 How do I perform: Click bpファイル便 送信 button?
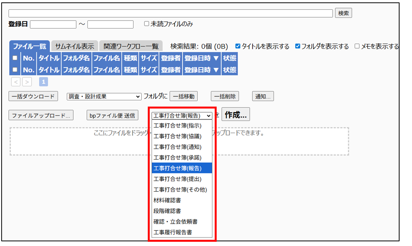112,115
